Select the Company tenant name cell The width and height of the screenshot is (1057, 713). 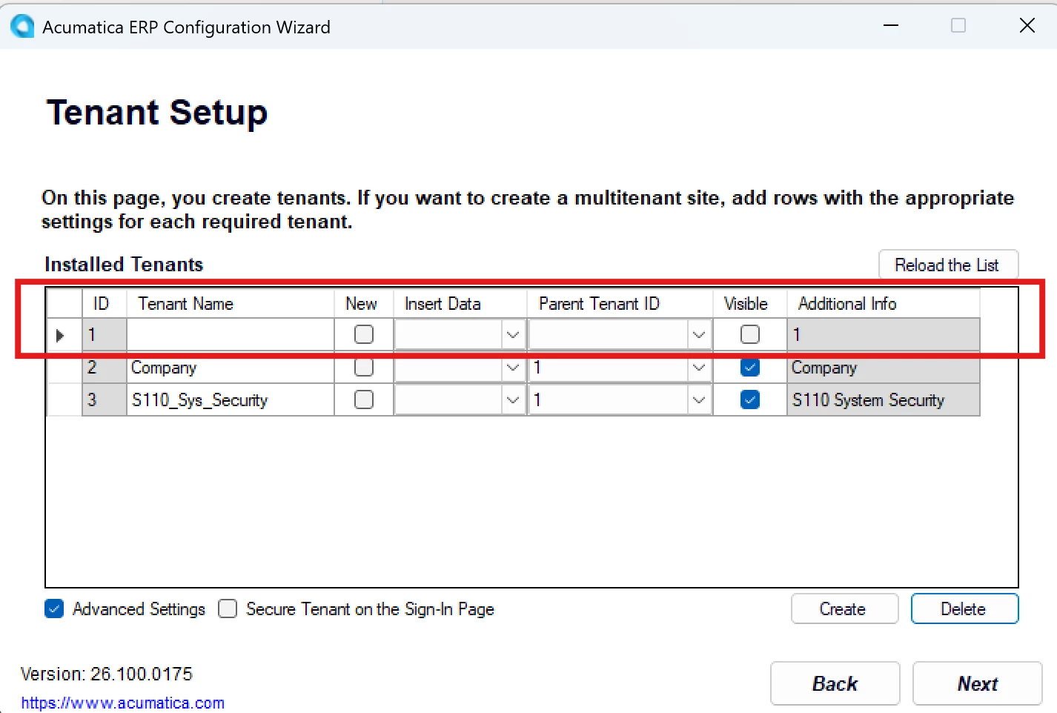(231, 367)
